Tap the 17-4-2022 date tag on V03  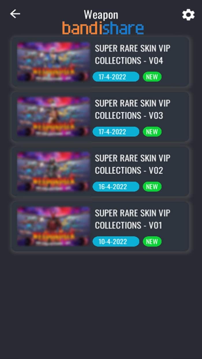[x=116, y=132]
